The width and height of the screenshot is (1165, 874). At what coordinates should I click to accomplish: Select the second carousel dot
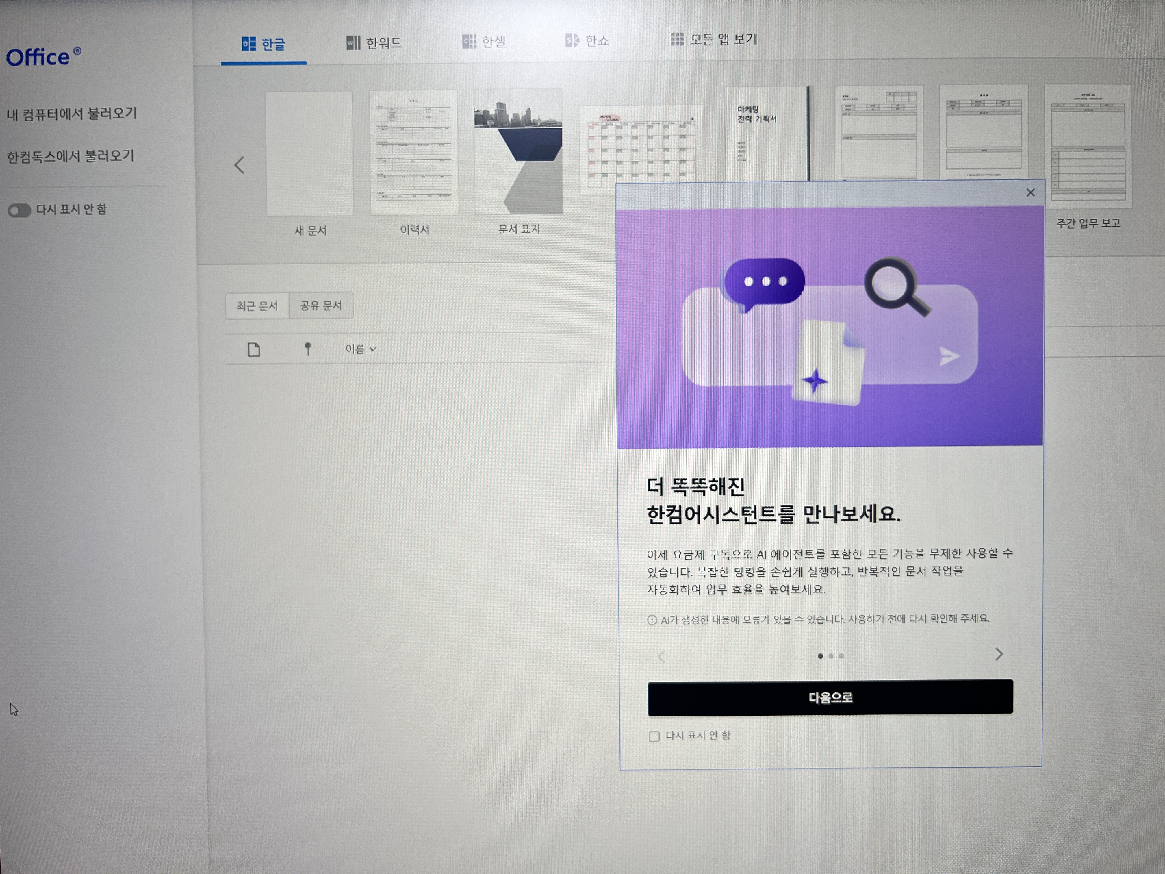point(831,656)
